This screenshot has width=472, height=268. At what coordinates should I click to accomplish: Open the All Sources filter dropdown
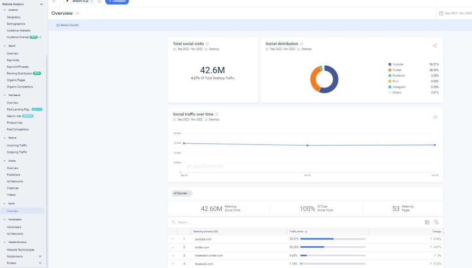182,193
